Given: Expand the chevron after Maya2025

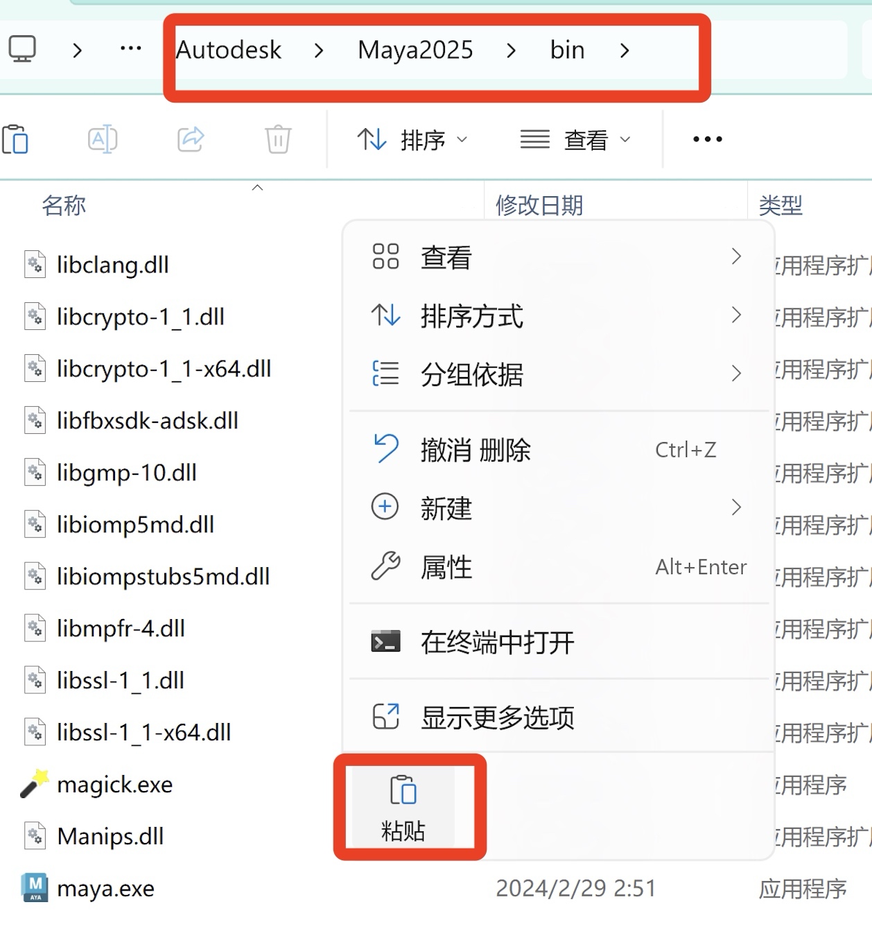Looking at the screenshot, I should [511, 50].
